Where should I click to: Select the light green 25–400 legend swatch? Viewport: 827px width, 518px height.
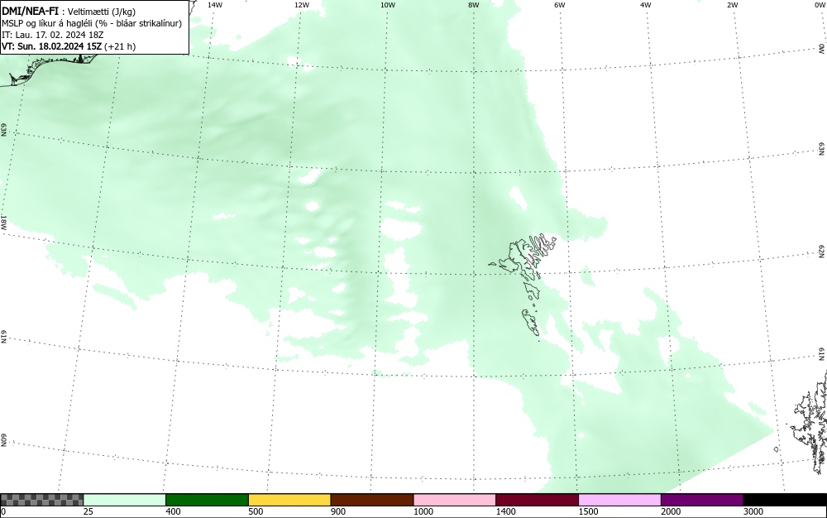[x=125, y=500]
